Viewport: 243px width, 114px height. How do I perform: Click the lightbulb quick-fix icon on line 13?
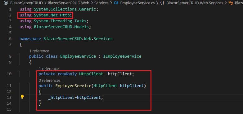pos(22,97)
